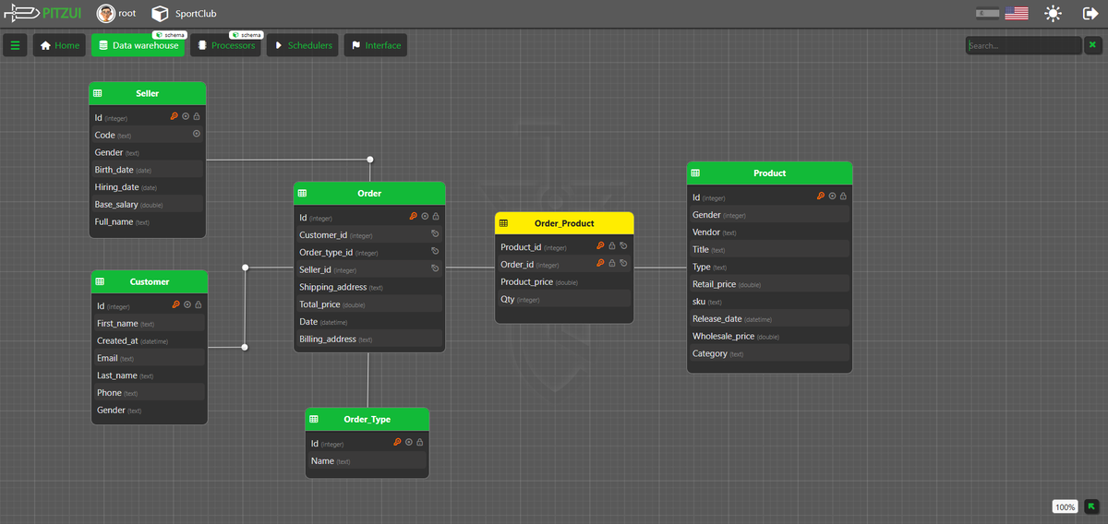This screenshot has height=524, width=1108.
Task: Click the schema badge above Data warehouse
Action: tap(171, 34)
